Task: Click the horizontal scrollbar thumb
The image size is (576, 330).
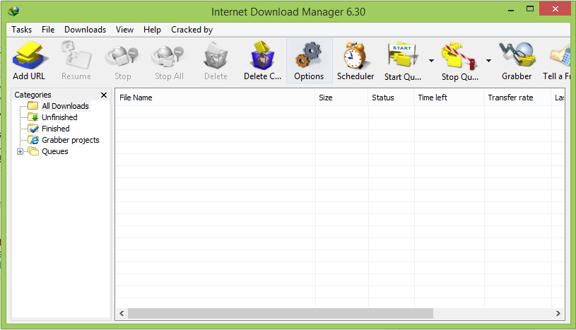Action: point(281,314)
